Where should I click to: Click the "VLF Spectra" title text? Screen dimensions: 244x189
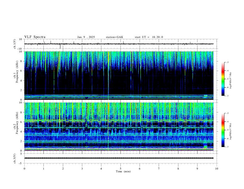35,37
